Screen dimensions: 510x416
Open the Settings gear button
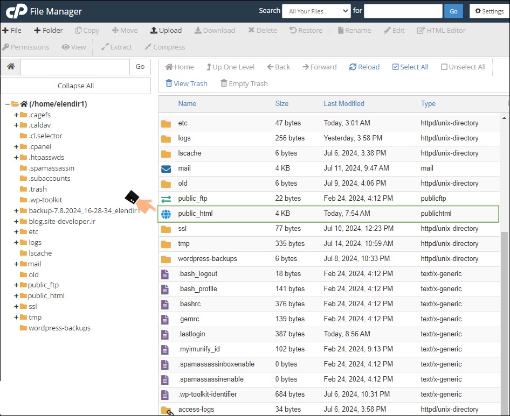point(489,11)
